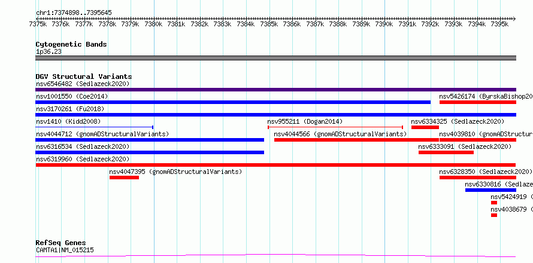This screenshot has width=533, height=263.
Task: Click the 7395k ruler tick label
Action: 499,24
